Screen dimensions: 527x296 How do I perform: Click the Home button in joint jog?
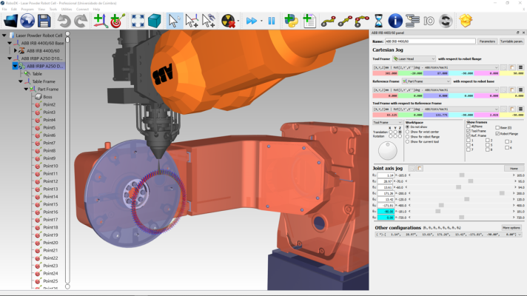tap(512, 168)
